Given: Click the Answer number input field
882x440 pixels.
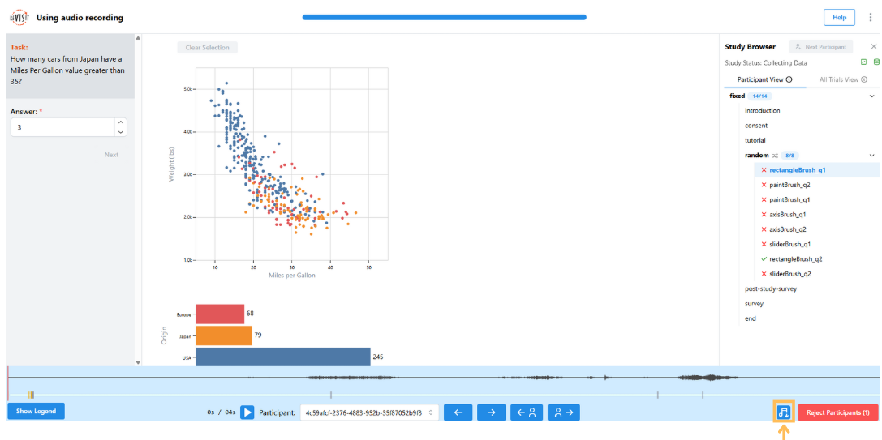Looking at the screenshot, I should pos(62,127).
